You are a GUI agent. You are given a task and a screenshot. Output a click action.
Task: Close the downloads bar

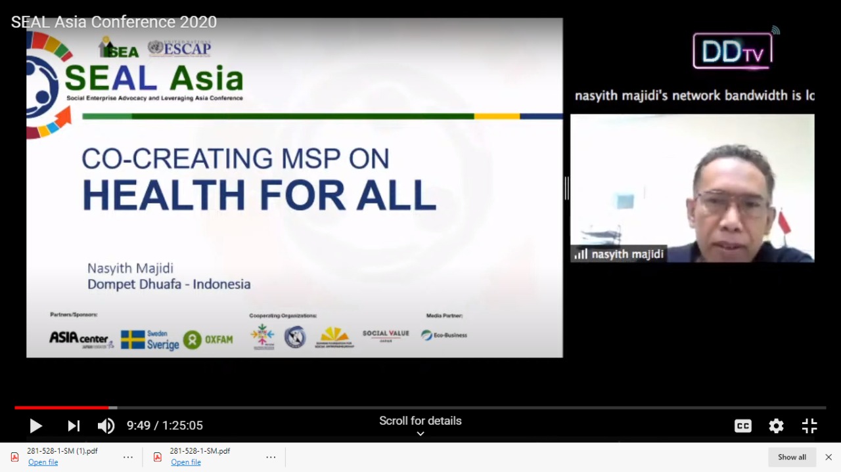click(x=829, y=457)
